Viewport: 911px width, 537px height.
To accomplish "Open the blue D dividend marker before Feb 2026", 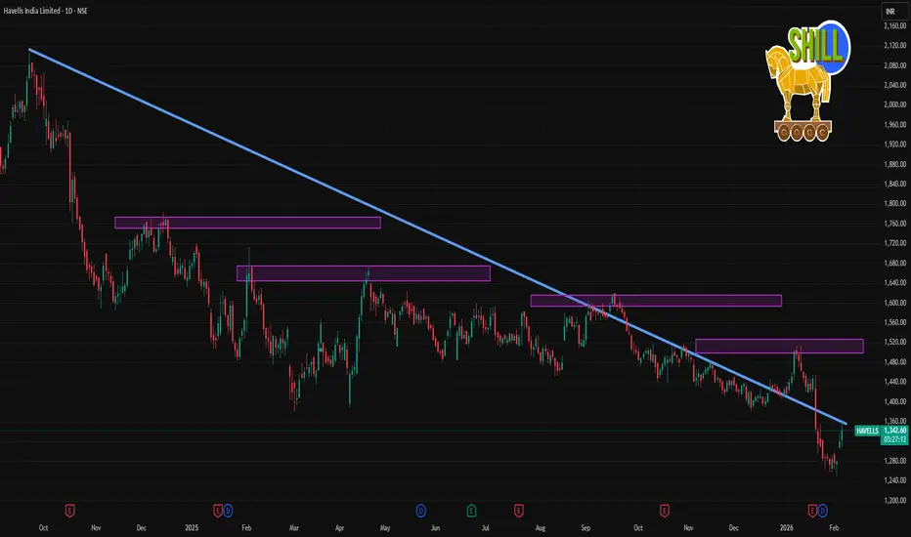I will [823, 511].
